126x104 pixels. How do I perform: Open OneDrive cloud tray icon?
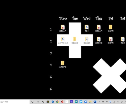tap(103, 102)
